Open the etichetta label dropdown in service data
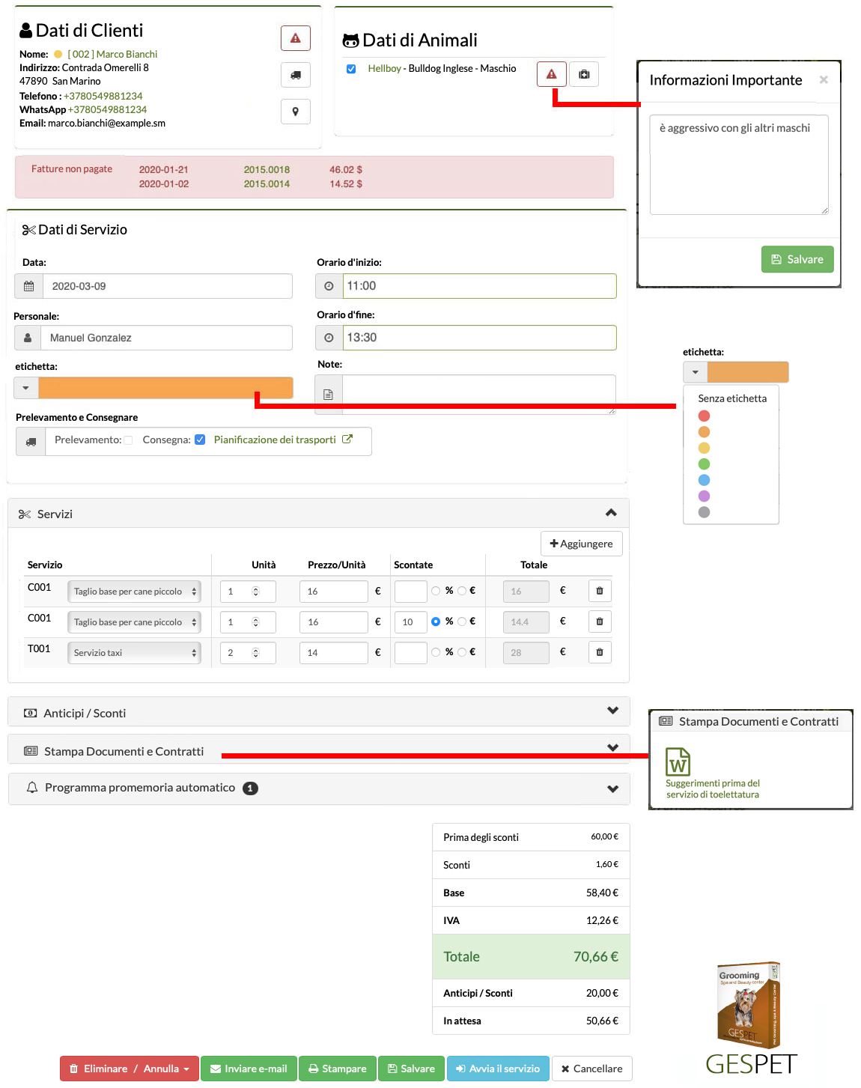The height and width of the screenshot is (1088, 861). pyautogui.click(x=26, y=388)
